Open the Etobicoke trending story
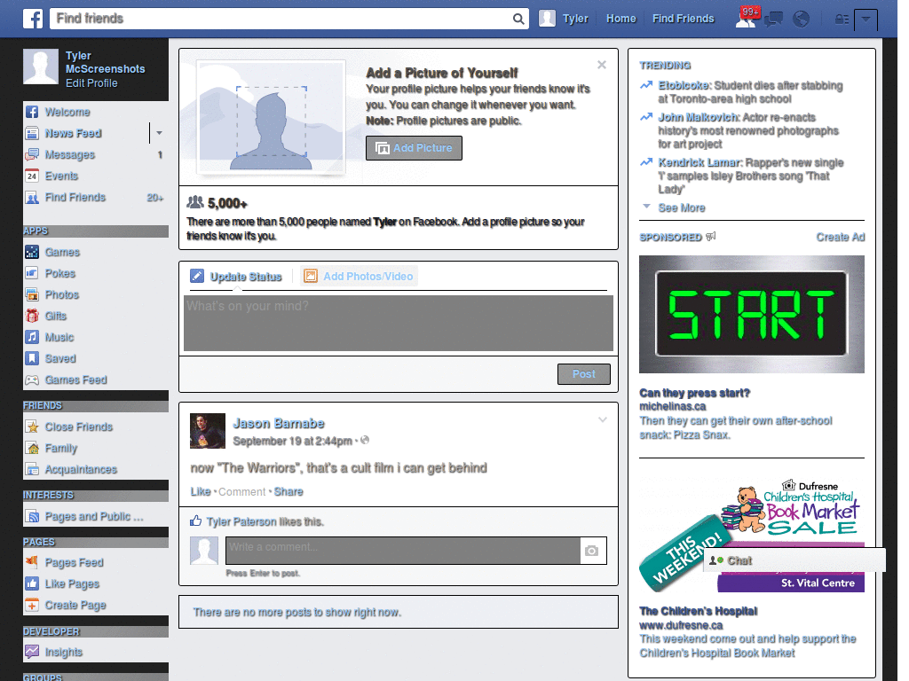Image resolution: width=909 pixels, height=681 pixels. click(x=750, y=92)
